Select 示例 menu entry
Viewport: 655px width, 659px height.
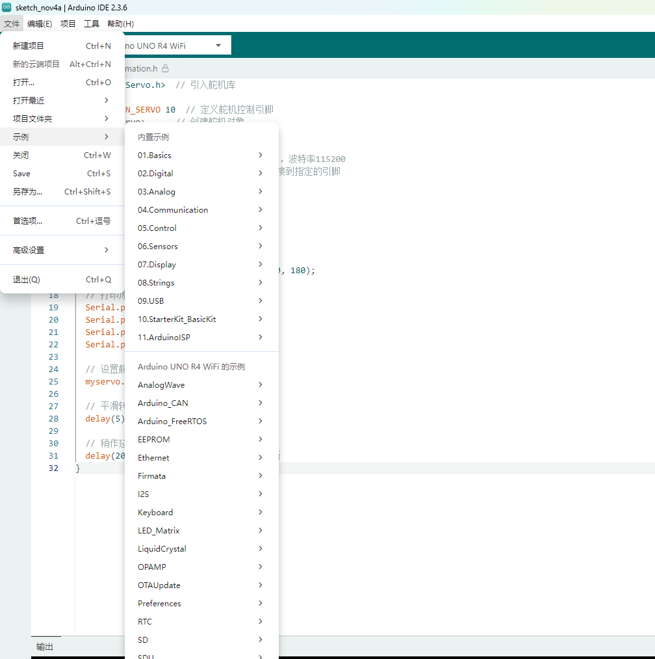62,137
